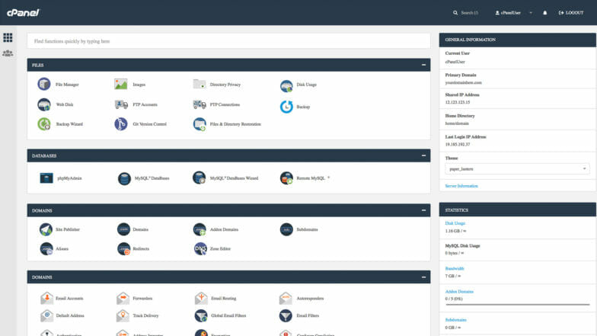Image resolution: width=597 pixels, height=336 pixels.
Task: Open the Theme dropdown
Action: (517, 169)
